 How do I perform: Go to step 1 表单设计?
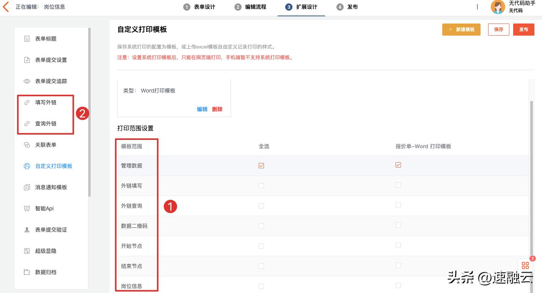[x=199, y=7]
